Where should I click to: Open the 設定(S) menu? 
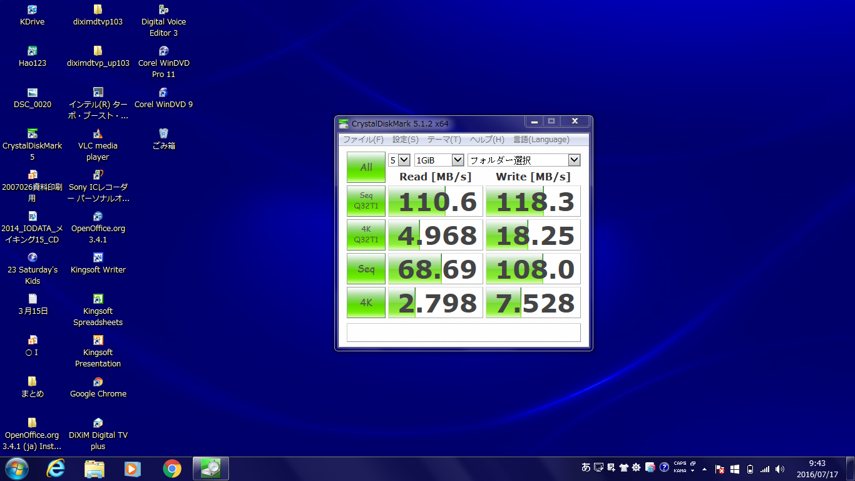pos(406,140)
